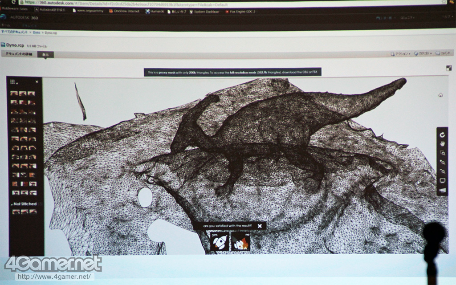Viewport: 456px width, 285px height.
Task: Dismiss the 'are you satisfied' prompt
Action: tap(260, 226)
